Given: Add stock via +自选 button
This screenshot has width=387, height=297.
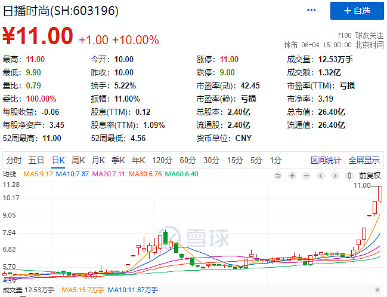Looking at the screenshot, I should [357, 11].
